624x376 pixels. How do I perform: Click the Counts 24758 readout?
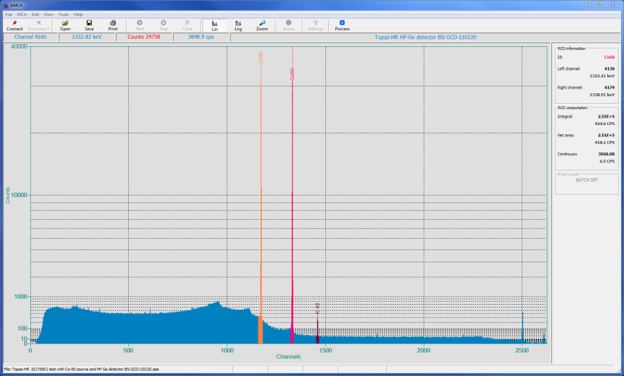point(143,37)
